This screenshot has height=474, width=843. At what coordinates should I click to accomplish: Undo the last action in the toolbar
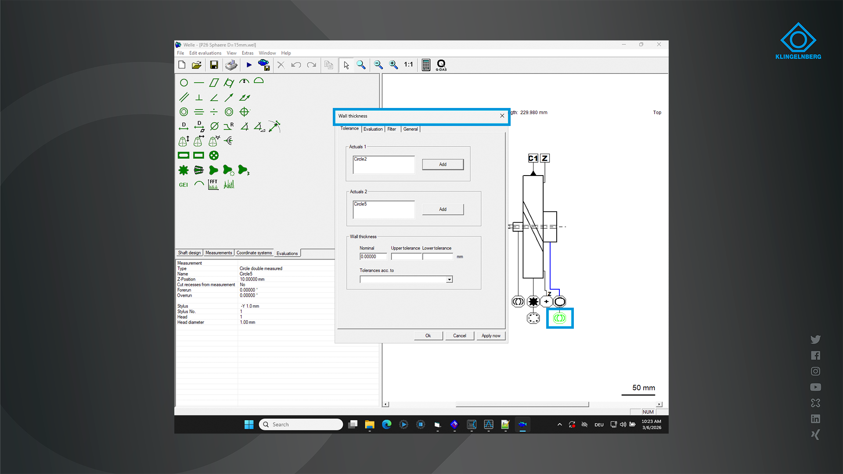[296, 65]
